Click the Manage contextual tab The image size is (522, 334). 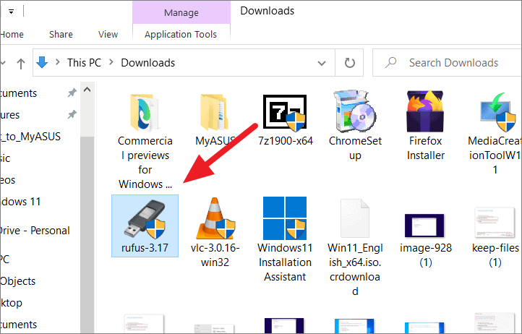point(181,13)
